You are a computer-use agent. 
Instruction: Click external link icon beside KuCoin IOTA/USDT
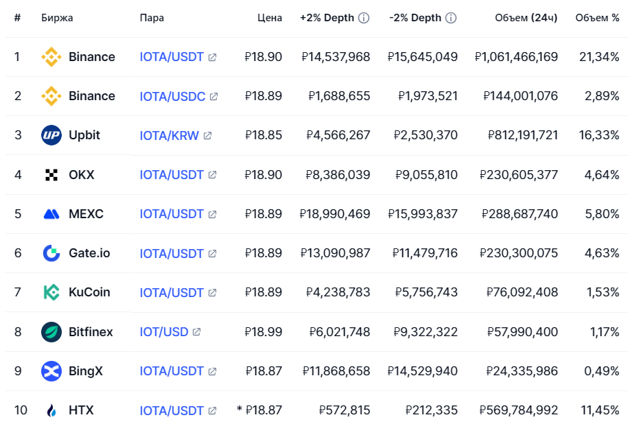coord(212,293)
